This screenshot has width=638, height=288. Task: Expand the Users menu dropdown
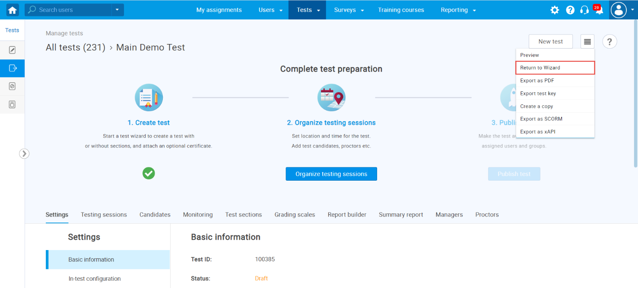point(270,10)
